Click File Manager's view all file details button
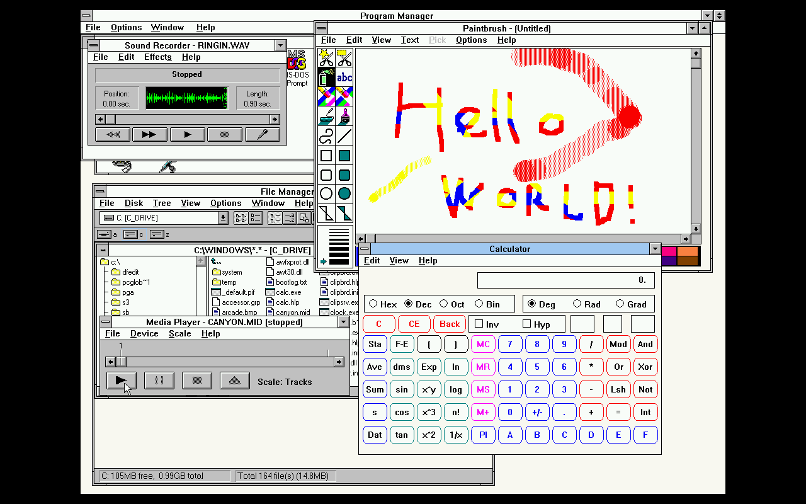Viewport: 806px width, 504px height. tap(256, 218)
